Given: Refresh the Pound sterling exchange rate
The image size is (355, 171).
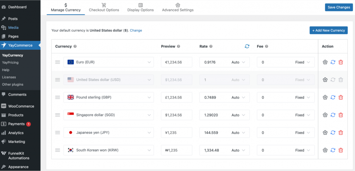Looking at the screenshot, I should pos(333,97).
